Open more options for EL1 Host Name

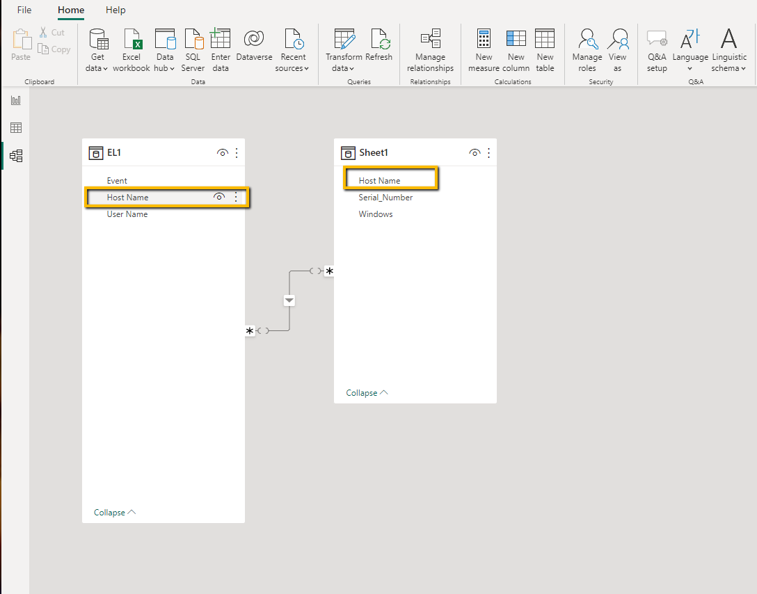pyautogui.click(x=236, y=197)
